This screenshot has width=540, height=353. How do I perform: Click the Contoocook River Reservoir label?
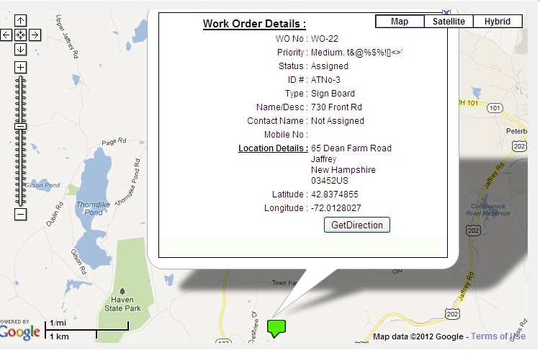(488, 210)
